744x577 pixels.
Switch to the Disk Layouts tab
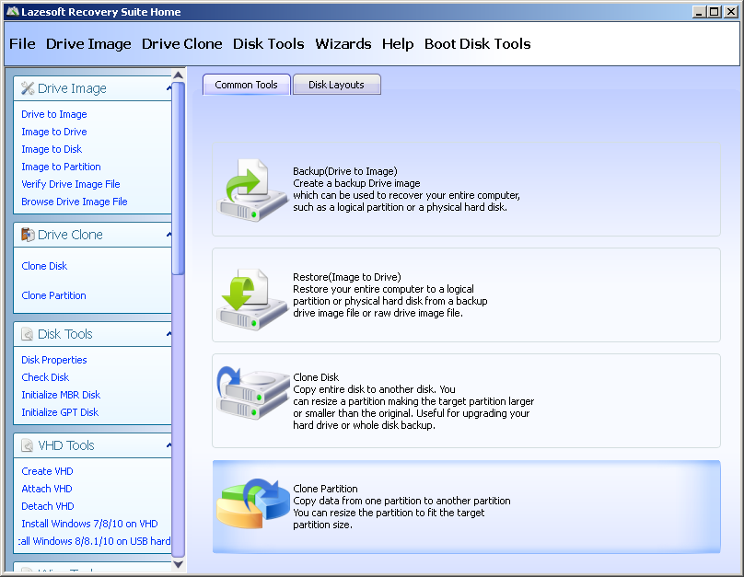[336, 85]
